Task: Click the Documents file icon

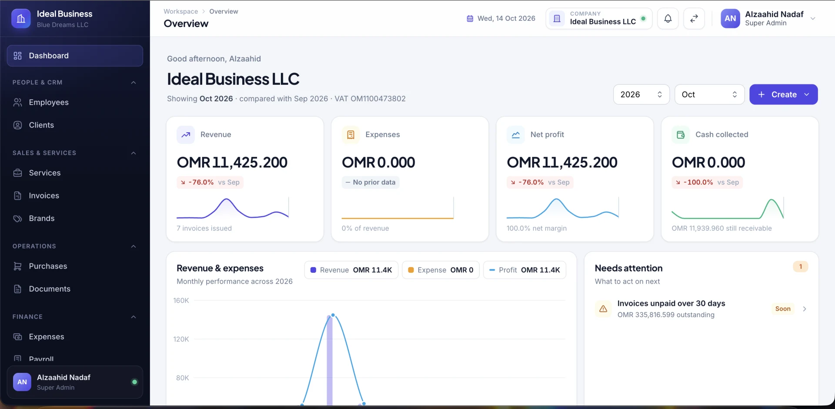Action: pyautogui.click(x=17, y=289)
